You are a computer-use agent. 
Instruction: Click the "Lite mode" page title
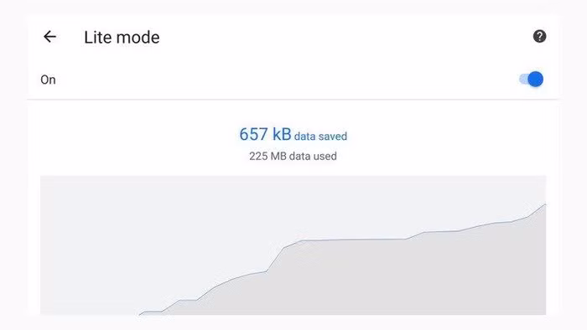tap(122, 38)
